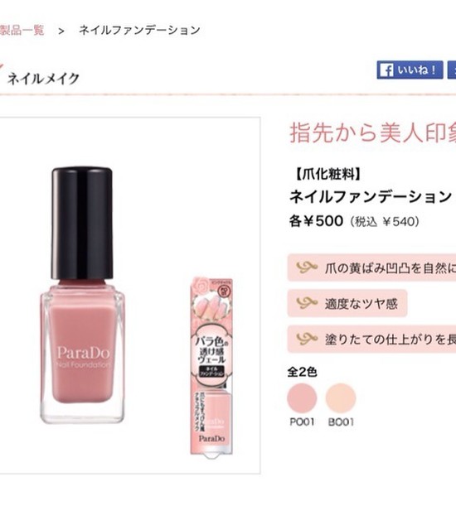
Task: Click the swirl icon beside 塗りたての仕上がり
Action: (x=307, y=339)
